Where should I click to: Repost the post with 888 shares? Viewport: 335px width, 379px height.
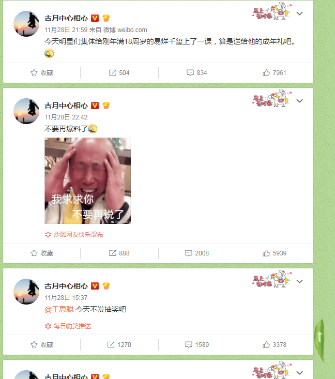(x=119, y=253)
